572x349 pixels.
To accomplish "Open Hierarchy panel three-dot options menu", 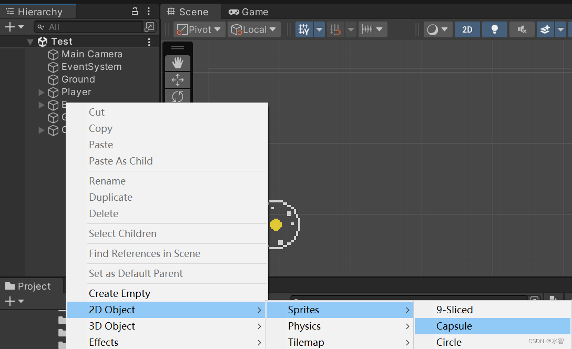I will pos(149,12).
